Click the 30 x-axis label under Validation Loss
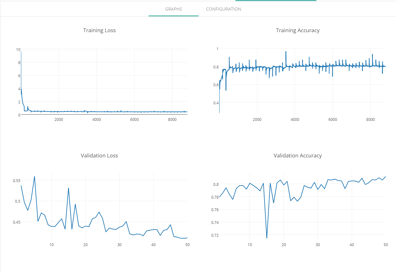This screenshot has height=272, width=396. (x=119, y=245)
